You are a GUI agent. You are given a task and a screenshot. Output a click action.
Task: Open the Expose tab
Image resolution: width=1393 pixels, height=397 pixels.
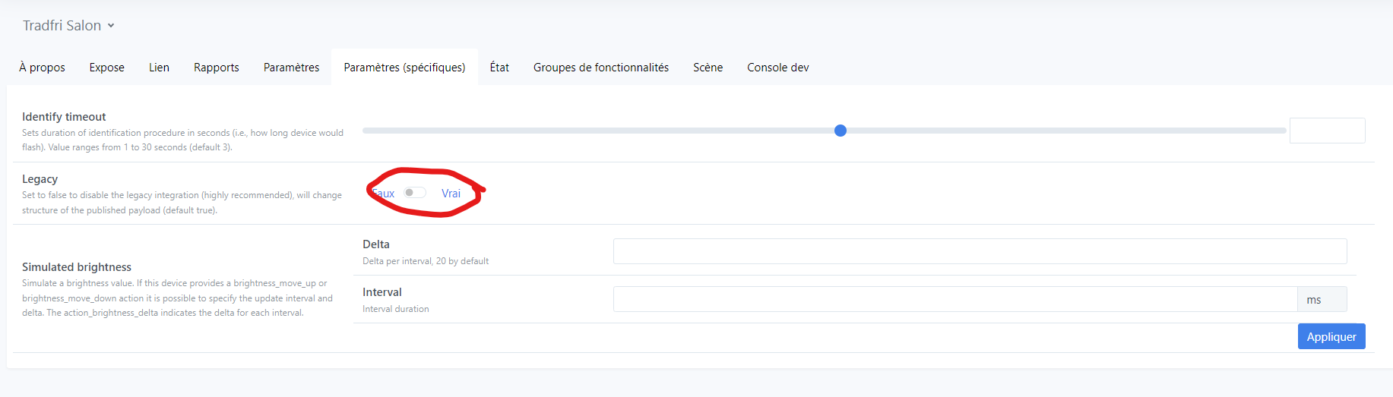click(x=107, y=68)
